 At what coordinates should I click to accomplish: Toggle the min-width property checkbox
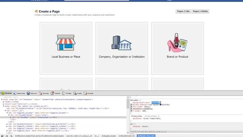[x=131, y=107]
